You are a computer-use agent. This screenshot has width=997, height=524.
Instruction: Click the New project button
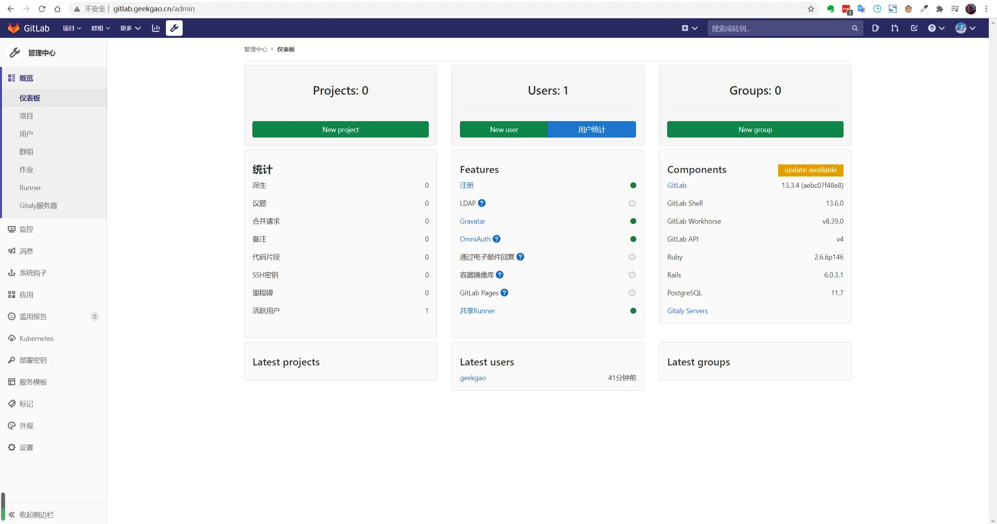(x=340, y=129)
